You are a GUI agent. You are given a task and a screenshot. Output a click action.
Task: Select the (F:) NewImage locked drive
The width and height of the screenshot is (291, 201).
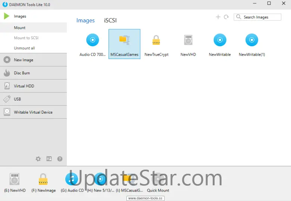click(43, 182)
